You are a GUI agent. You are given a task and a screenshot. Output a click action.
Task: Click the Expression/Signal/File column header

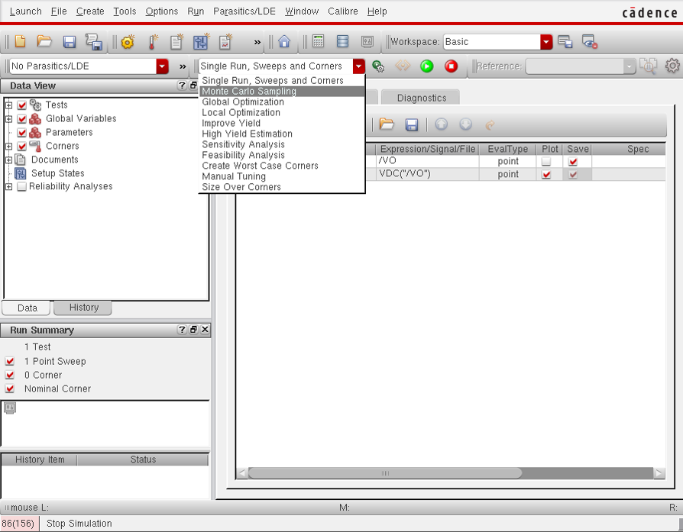point(427,149)
